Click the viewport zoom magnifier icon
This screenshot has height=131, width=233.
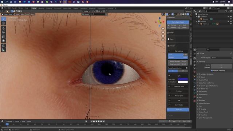pyautogui.click(x=163, y=28)
